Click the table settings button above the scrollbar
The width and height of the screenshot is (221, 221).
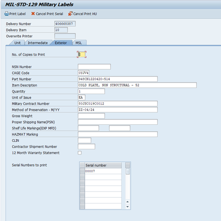click(128, 165)
